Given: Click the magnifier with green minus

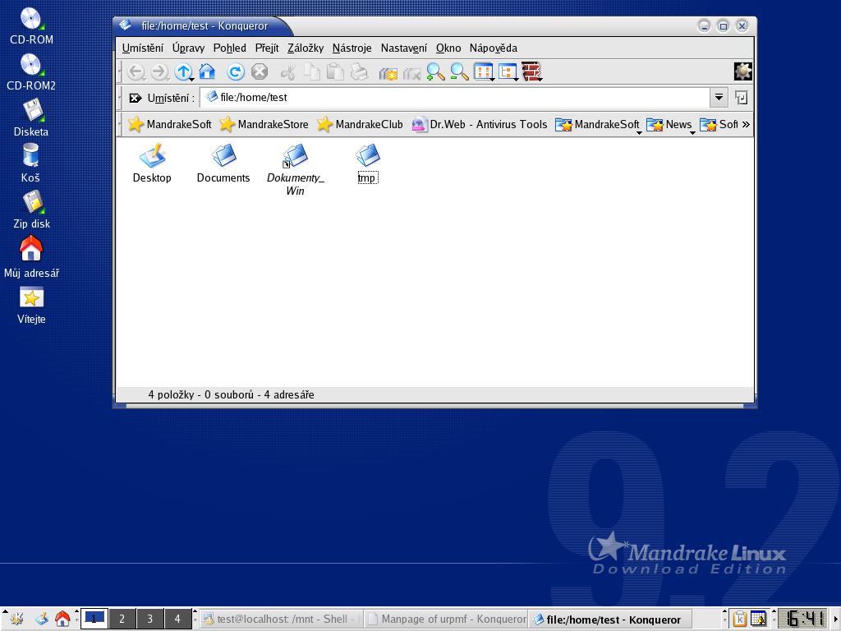Looking at the screenshot, I should click(x=459, y=71).
